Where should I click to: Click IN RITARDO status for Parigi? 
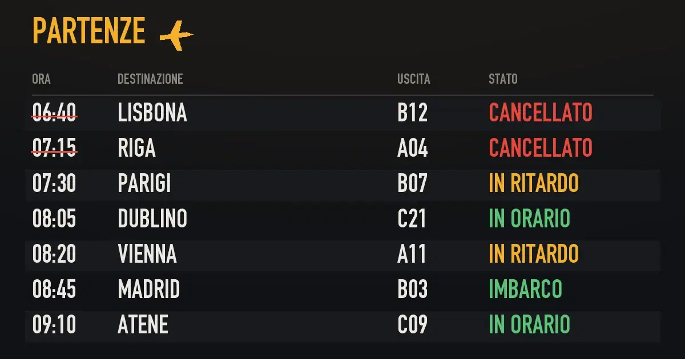pyautogui.click(x=534, y=183)
